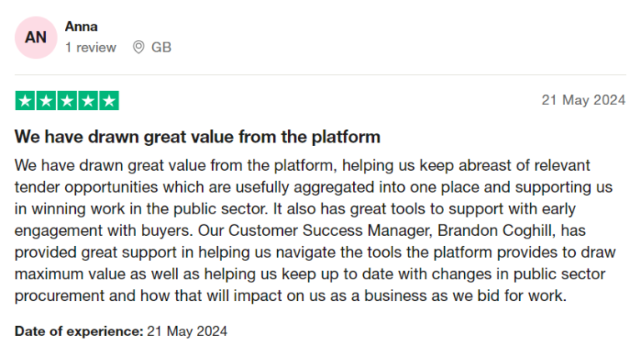Click the second green rating star

46,101
